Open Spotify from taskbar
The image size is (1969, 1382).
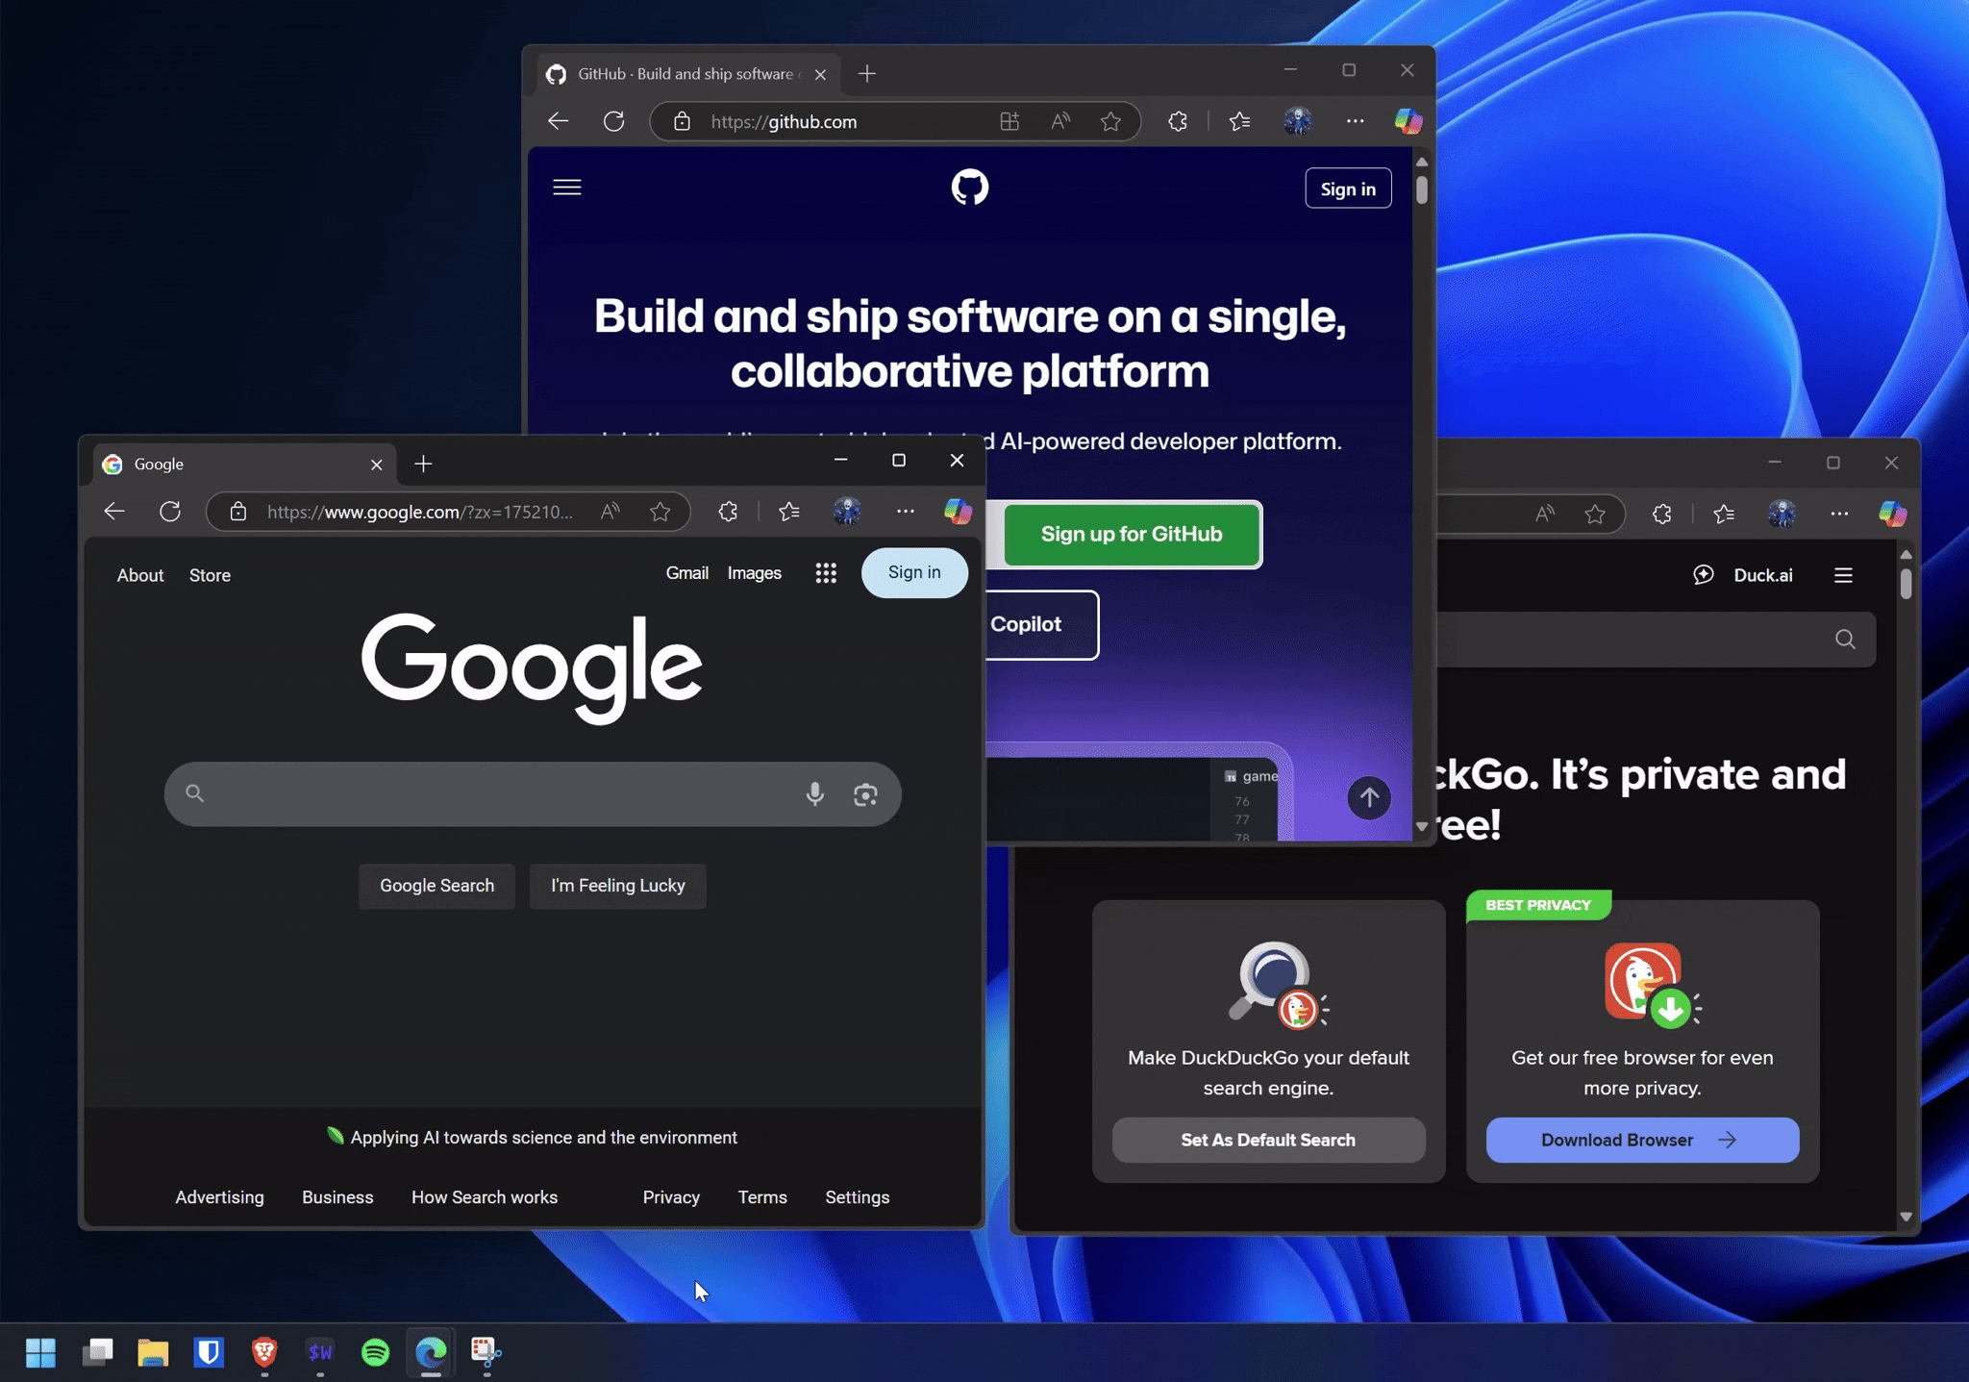click(375, 1352)
